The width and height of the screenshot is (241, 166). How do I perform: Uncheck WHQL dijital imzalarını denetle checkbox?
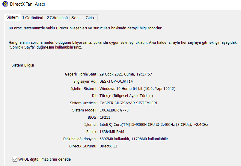(15, 159)
